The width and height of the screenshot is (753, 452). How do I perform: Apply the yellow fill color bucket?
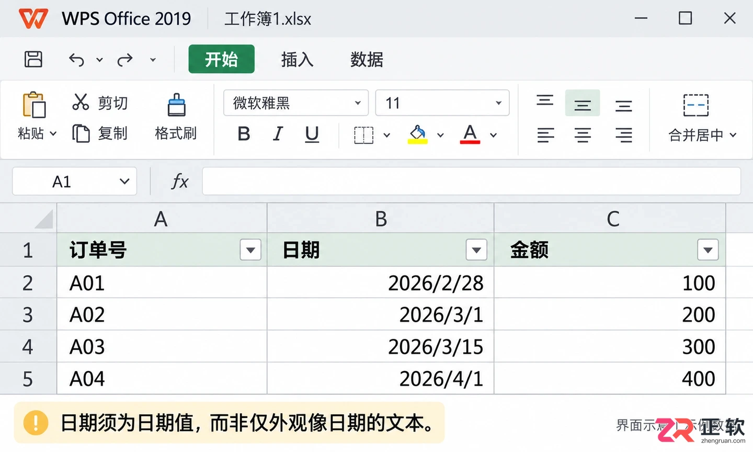417,134
